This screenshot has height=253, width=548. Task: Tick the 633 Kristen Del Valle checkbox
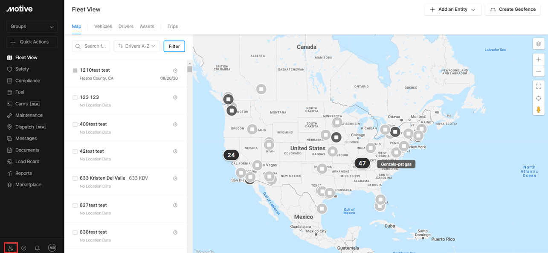(x=75, y=178)
